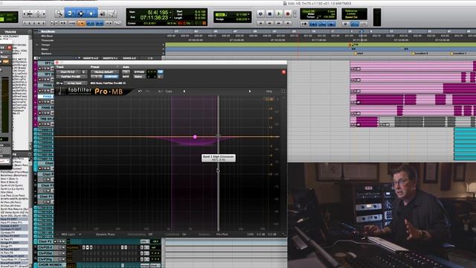Toggle Lookahead in Pro-MB
Screen dimensions: 476x268
tap(176, 234)
